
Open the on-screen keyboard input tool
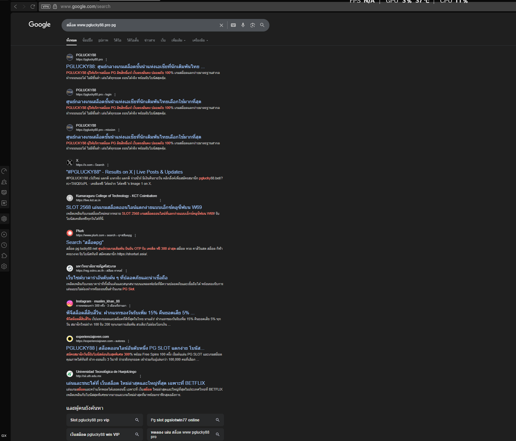coord(233,25)
